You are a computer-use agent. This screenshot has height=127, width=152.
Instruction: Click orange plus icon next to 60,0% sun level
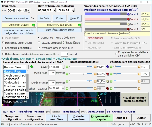pos(95,74)
